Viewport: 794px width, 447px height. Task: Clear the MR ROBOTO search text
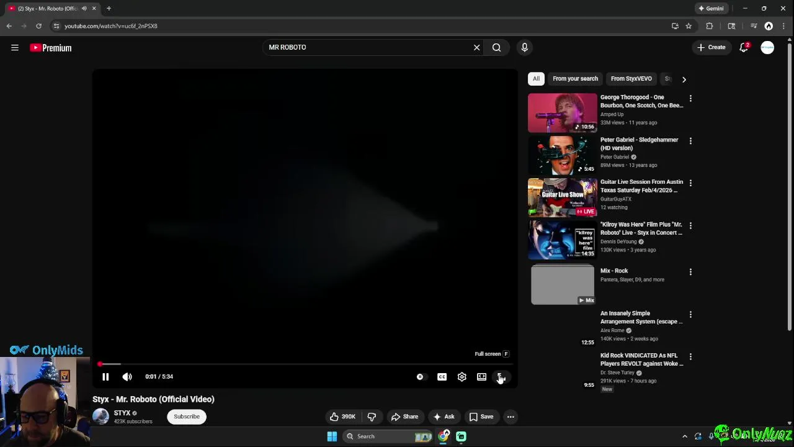(x=476, y=47)
